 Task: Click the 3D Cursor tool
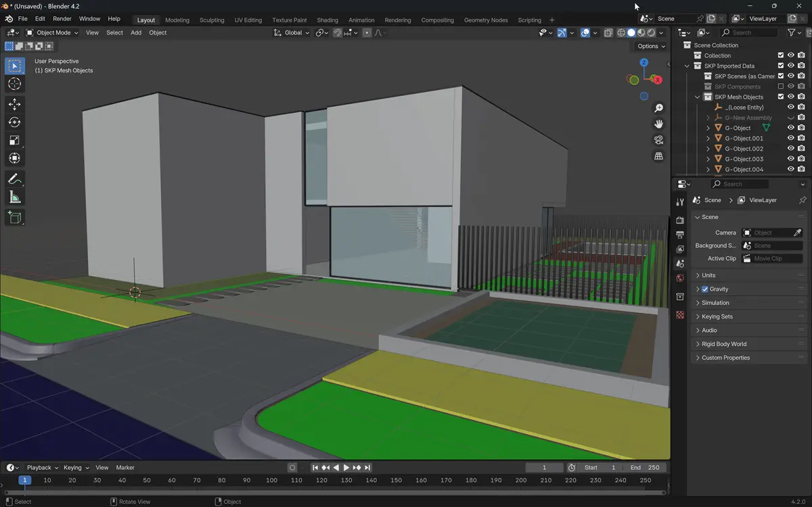coord(14,84)
